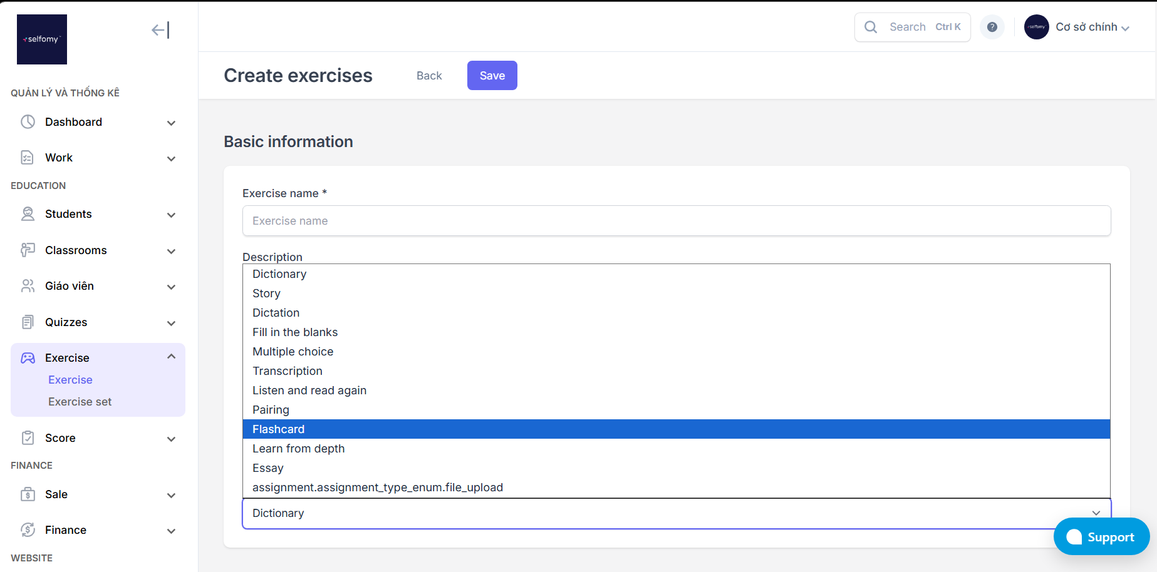Click the Classrooms sidebar icon
Viewport: 1157px width, 572px height.
click(x=28, y=250)
